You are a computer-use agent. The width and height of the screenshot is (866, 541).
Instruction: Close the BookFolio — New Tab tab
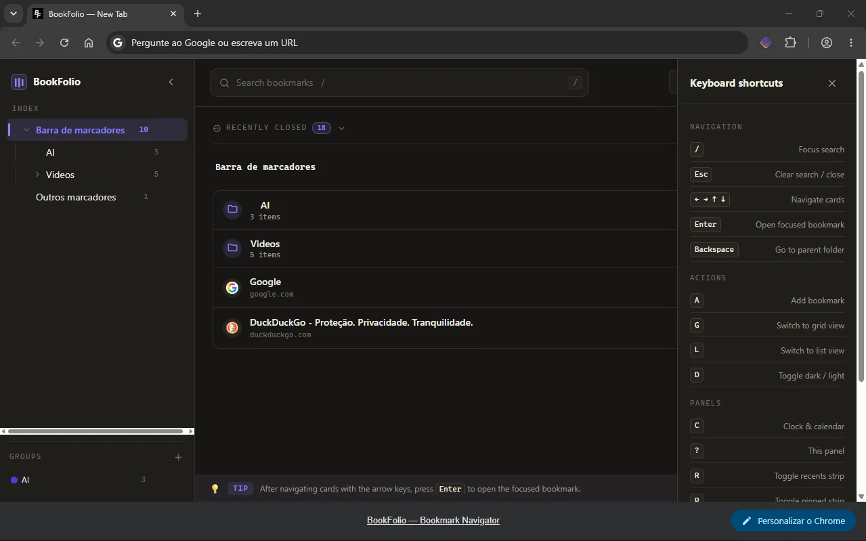[x=173, y=14]
